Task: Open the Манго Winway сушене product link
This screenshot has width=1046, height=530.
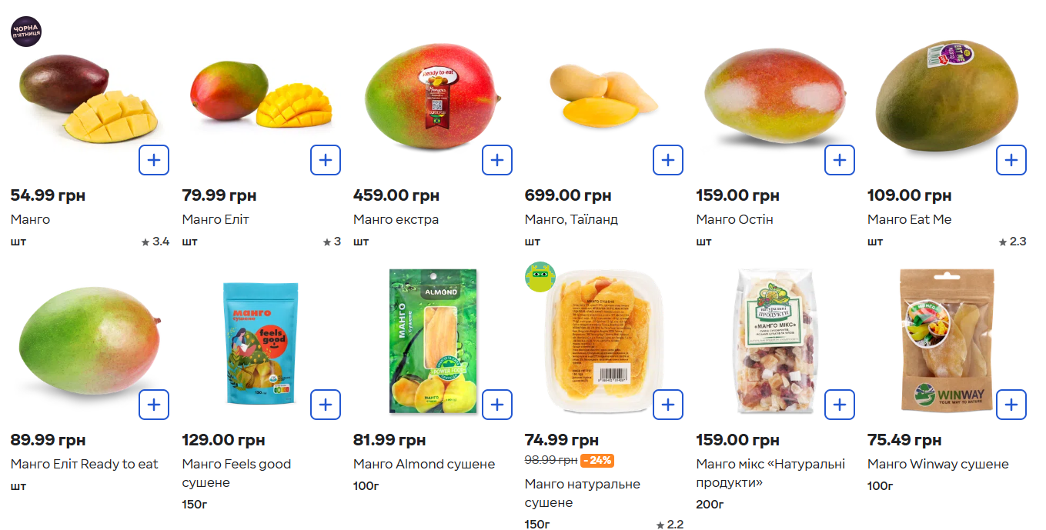Action: (937, 464)
